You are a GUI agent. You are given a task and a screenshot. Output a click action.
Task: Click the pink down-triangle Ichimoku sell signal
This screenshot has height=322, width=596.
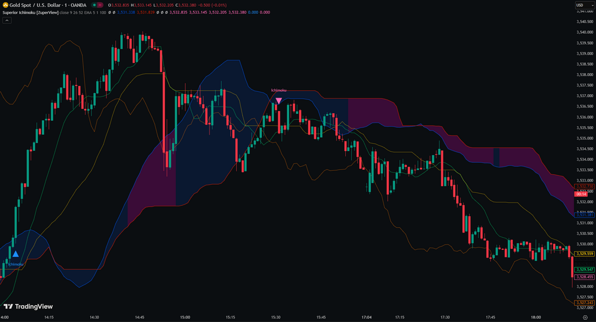coord(279,101)
